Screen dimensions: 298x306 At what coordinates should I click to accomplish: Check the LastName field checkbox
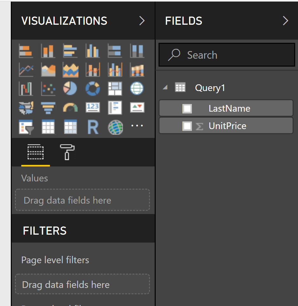[x=186, y=108]
